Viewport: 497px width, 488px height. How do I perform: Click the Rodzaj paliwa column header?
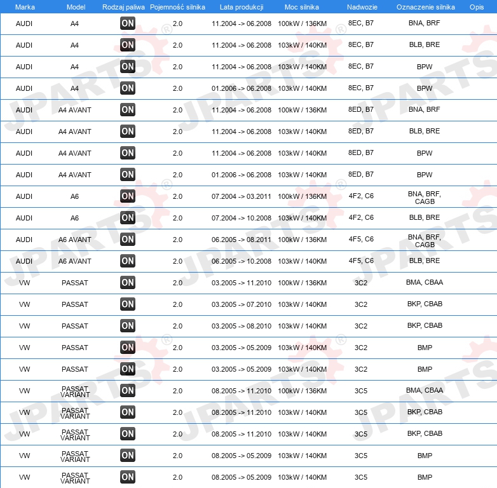[x=123, y=7]
